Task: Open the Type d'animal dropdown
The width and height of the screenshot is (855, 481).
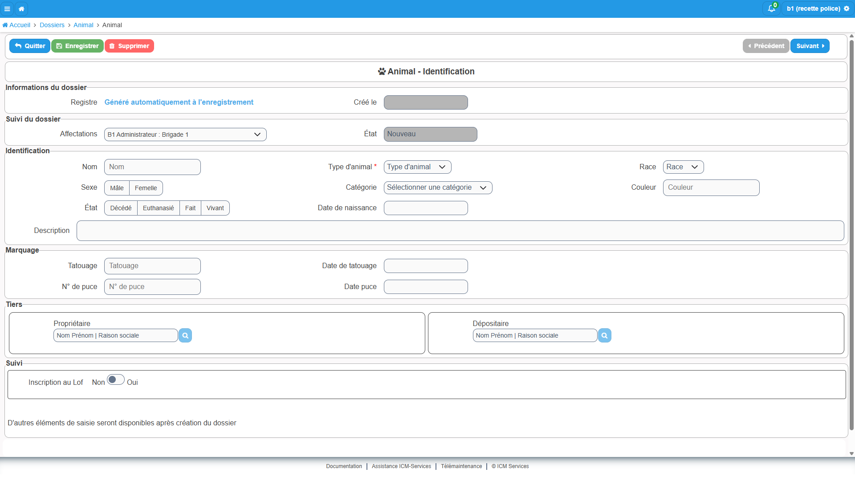Action: click(x=417, y=167)
